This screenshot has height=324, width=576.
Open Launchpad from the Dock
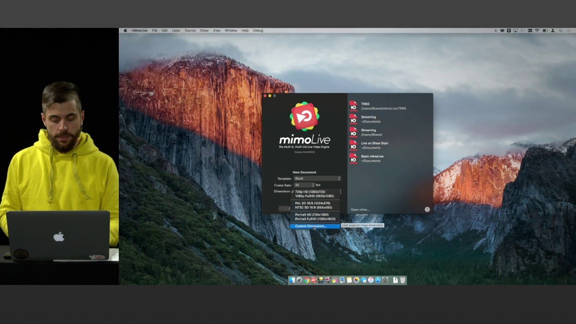click(x=299, y=280)
